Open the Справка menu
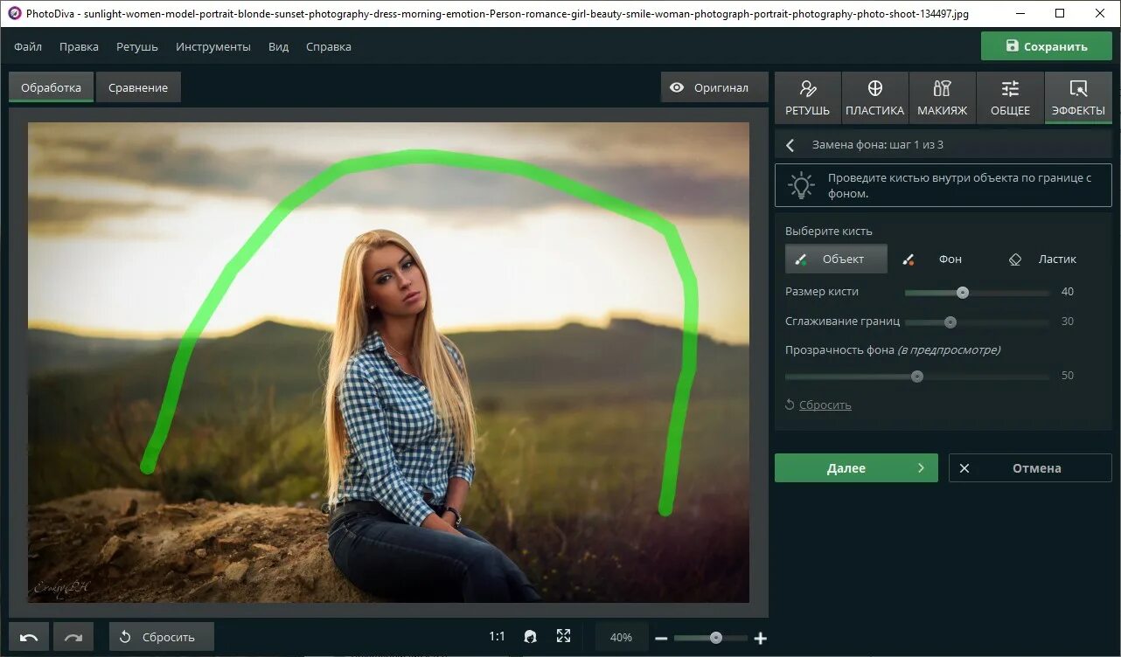This screenshot has width=1121, height=657. (x=329, y=46)
